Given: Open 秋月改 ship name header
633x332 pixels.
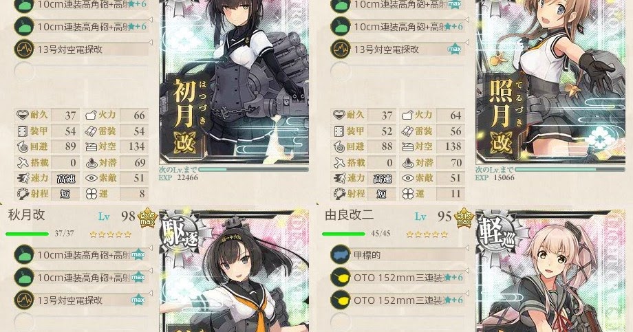Looking at the screenshot, I should [26, 215].
